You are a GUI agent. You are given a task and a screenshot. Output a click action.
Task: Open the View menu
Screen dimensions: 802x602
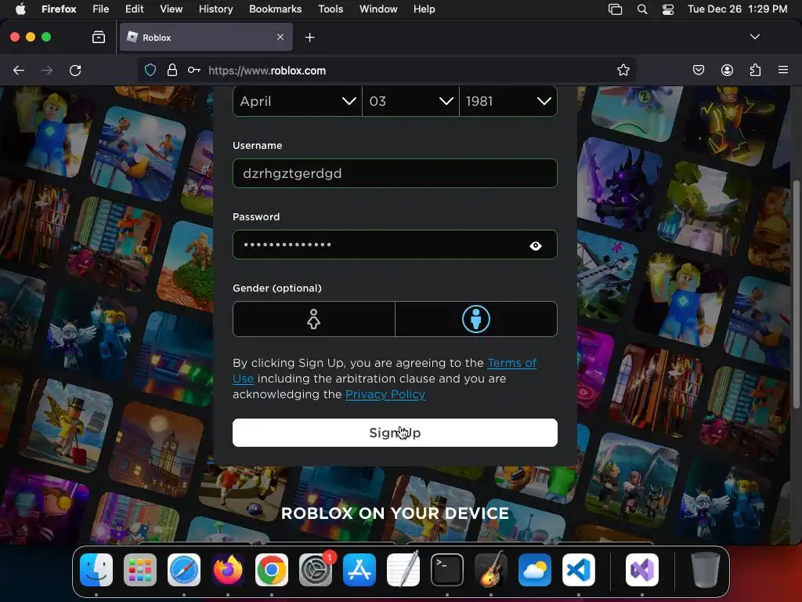(172, 9)
